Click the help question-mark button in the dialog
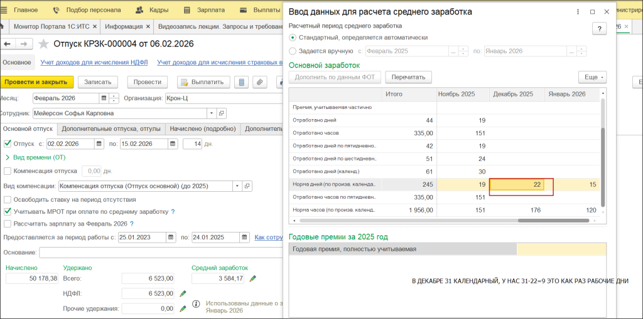The image size is (643, 319). tap(599, 29)
